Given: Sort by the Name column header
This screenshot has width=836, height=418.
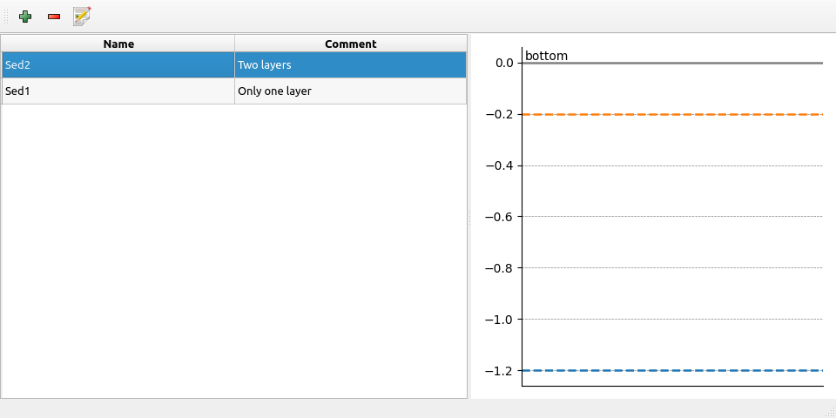Looking at the screenshot, I should 118,44.
